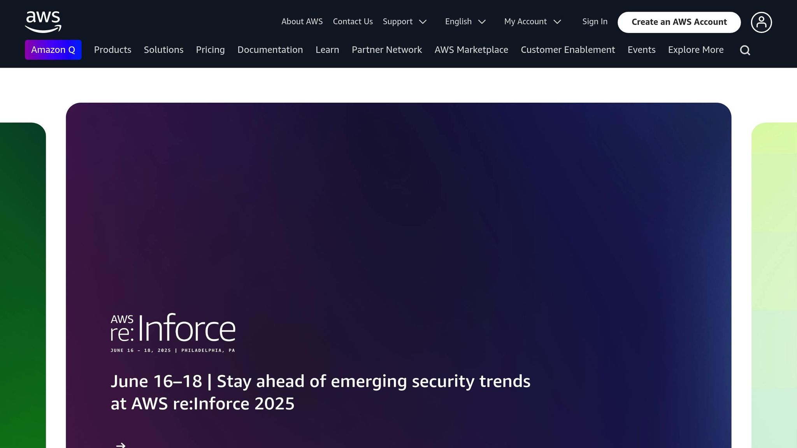
Task: Select the Learn menu item
Action: coord(327,50)
